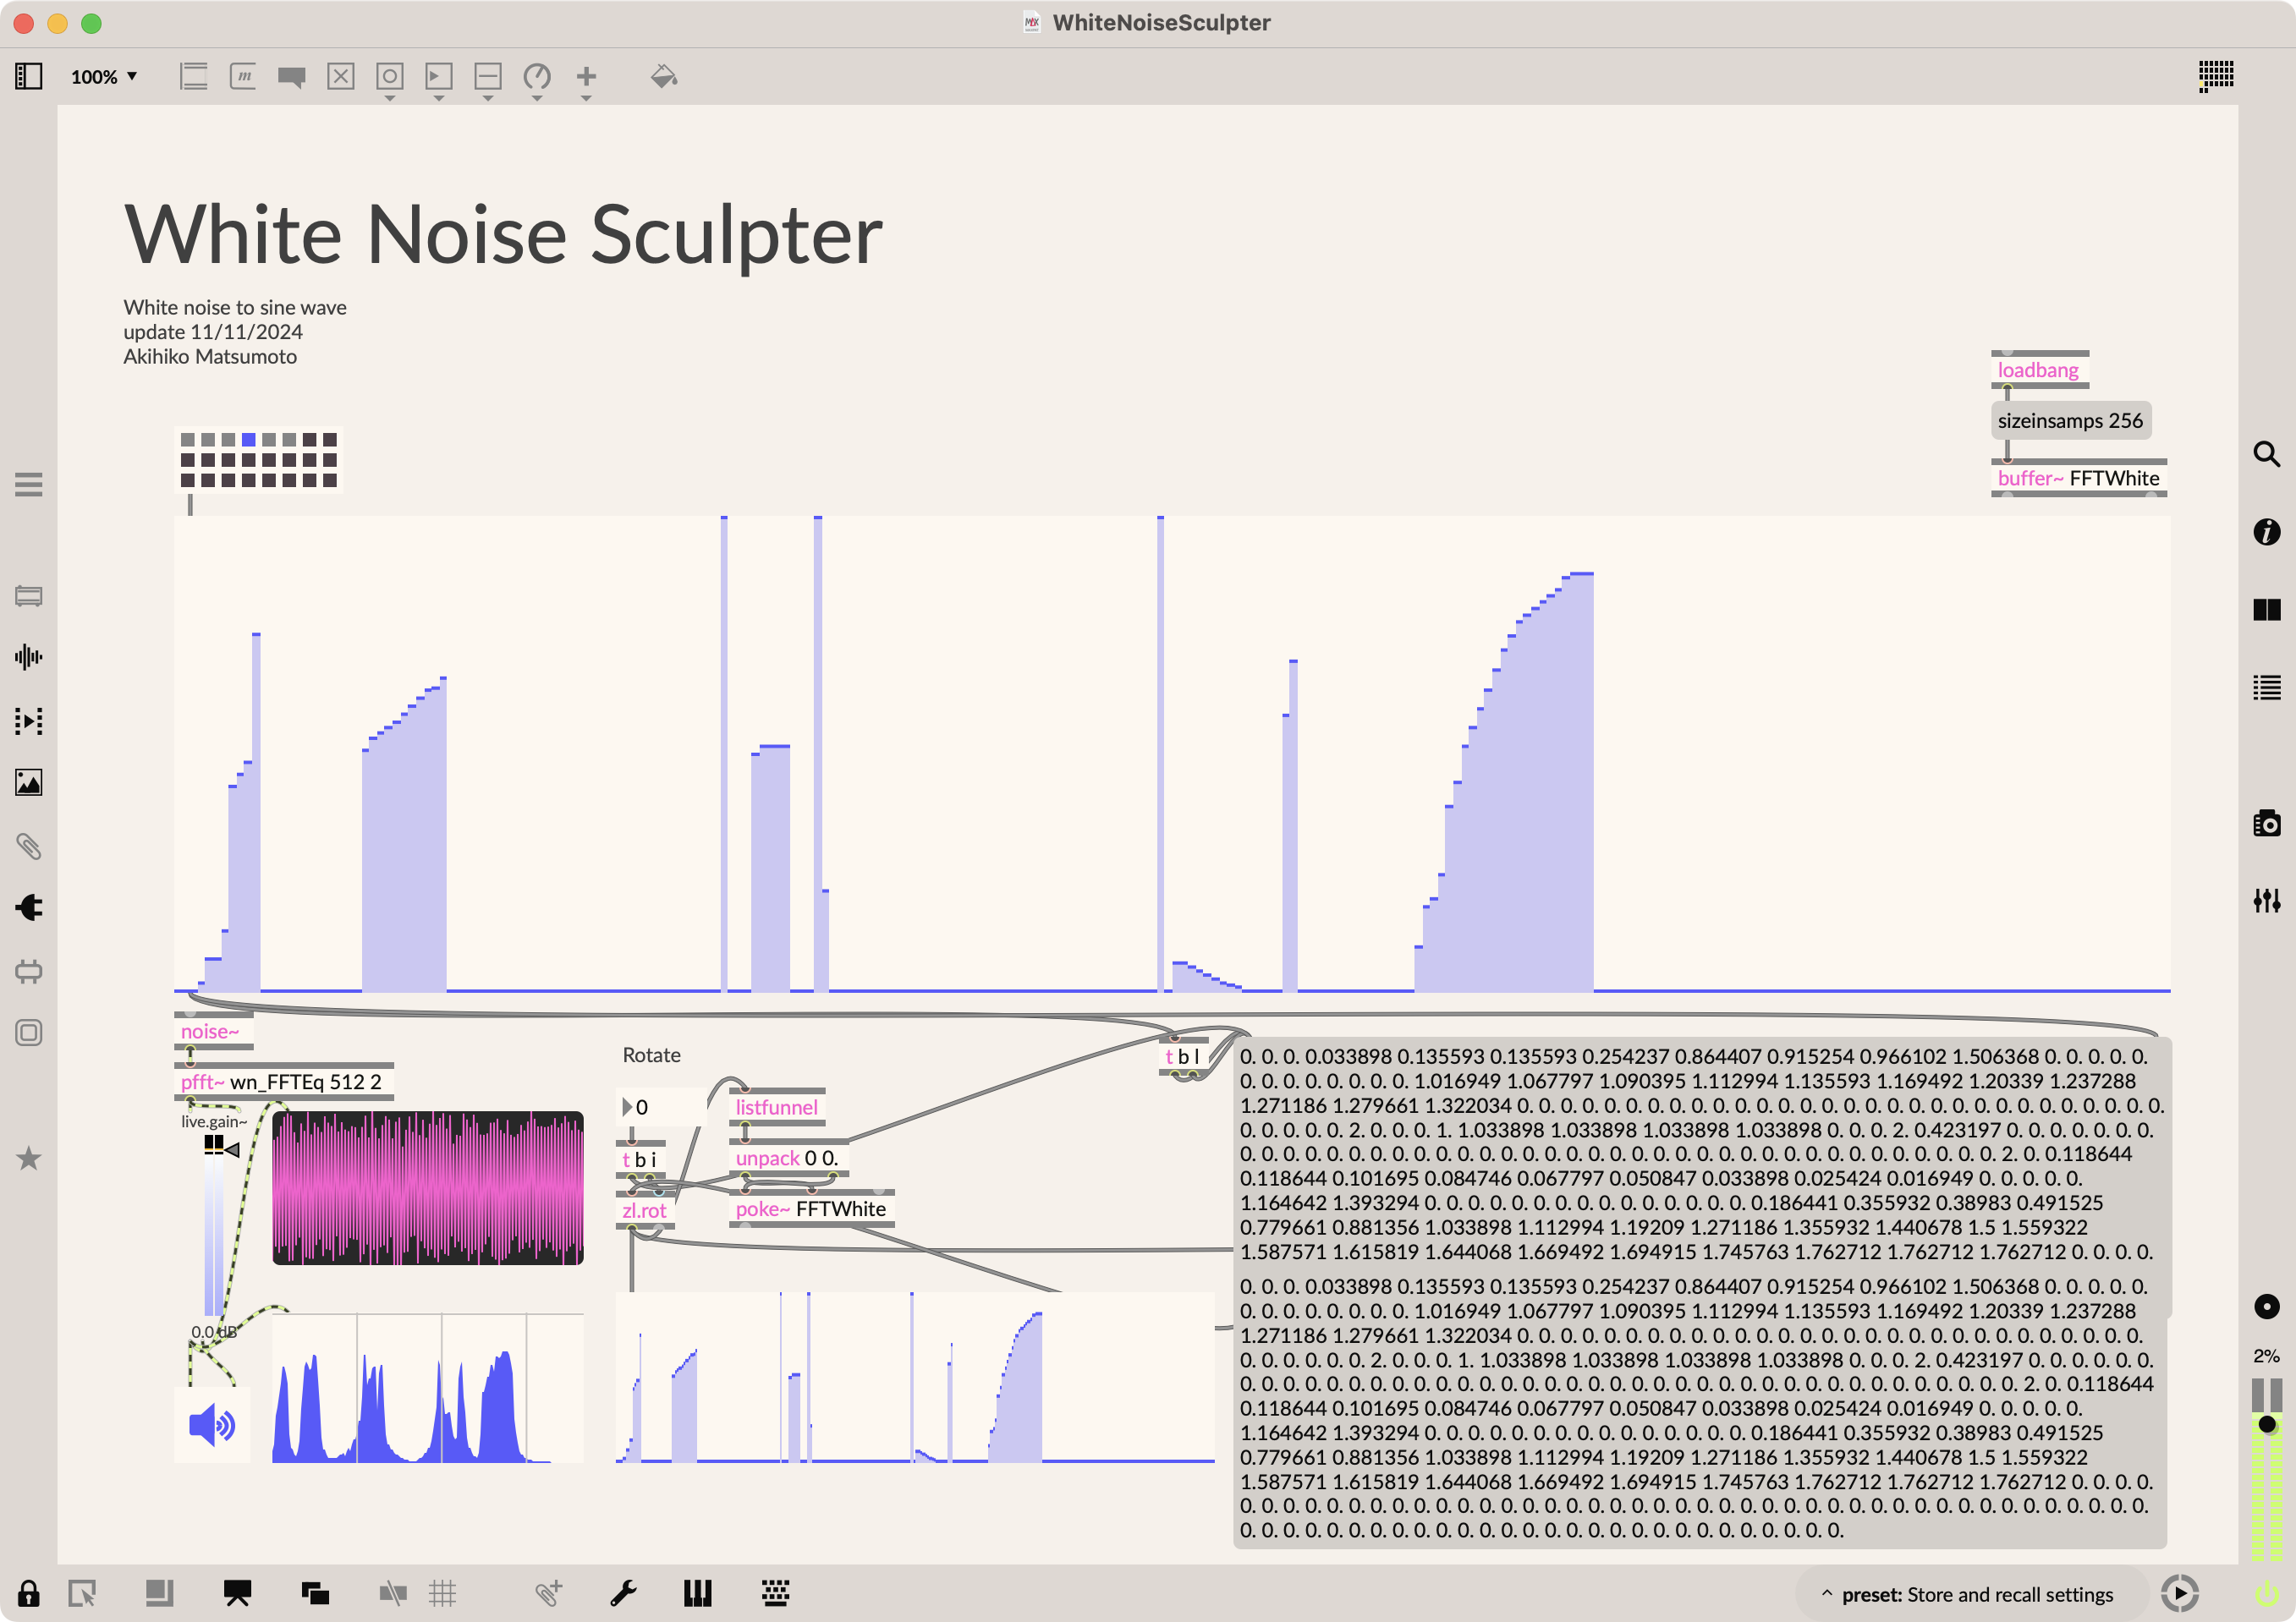Expand the Add object plus menu
Image resolution: width=2296 pixels, height=1622 pixels.
(x=587, y=78)
